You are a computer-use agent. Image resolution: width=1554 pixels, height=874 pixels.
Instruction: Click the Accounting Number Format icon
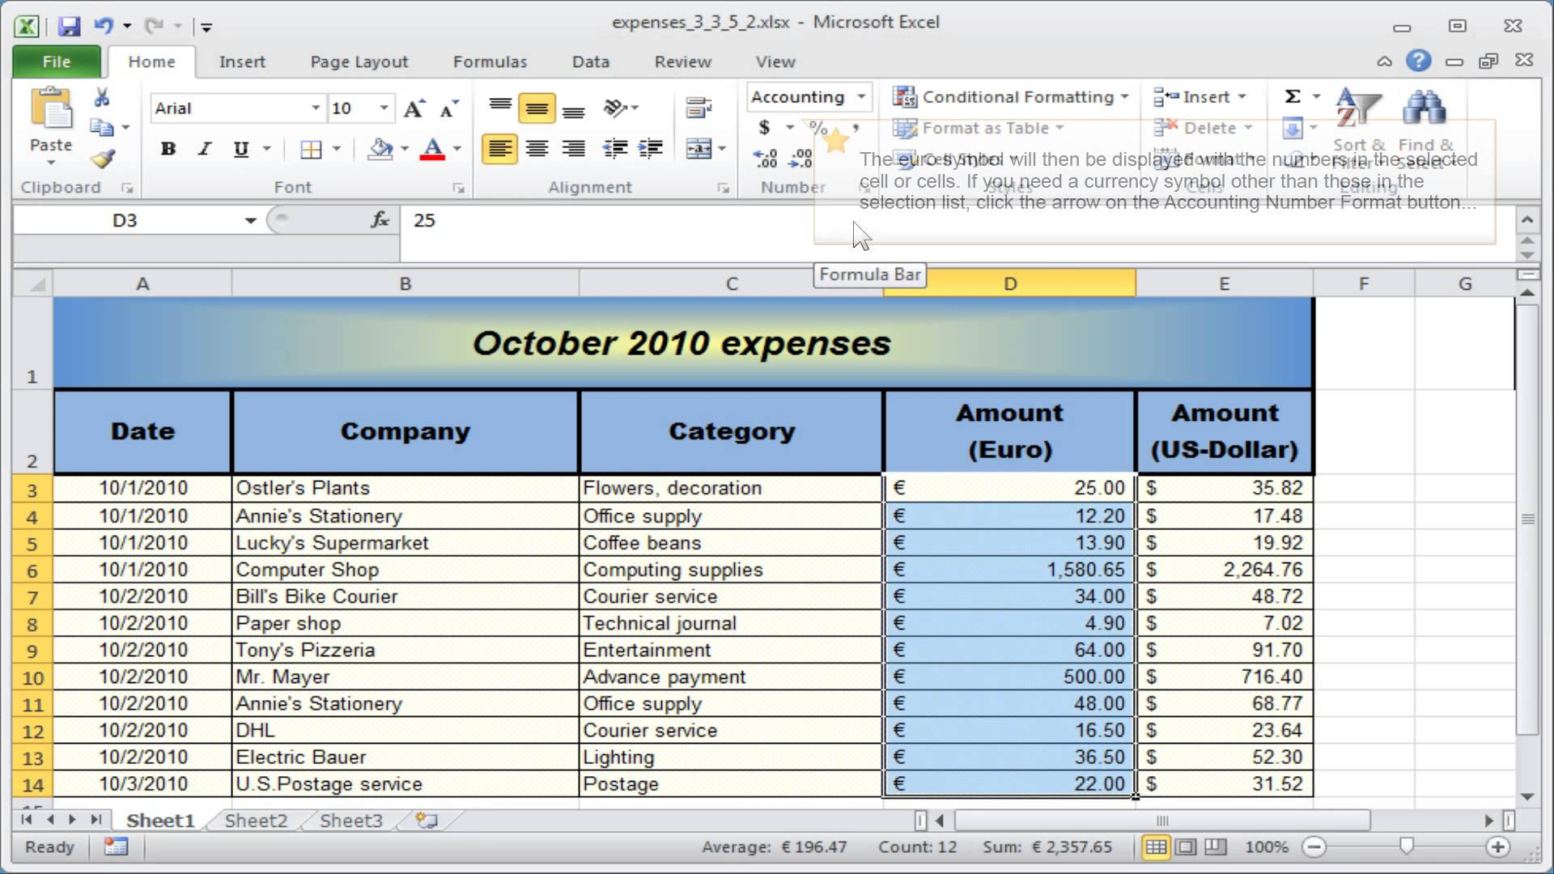[x=765, y=127]
